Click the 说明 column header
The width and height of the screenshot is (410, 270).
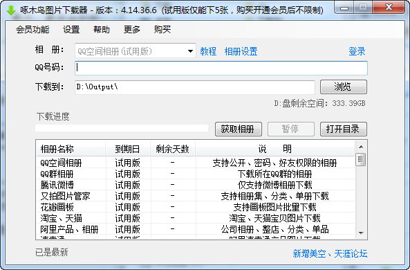click(x=274, y=149)
